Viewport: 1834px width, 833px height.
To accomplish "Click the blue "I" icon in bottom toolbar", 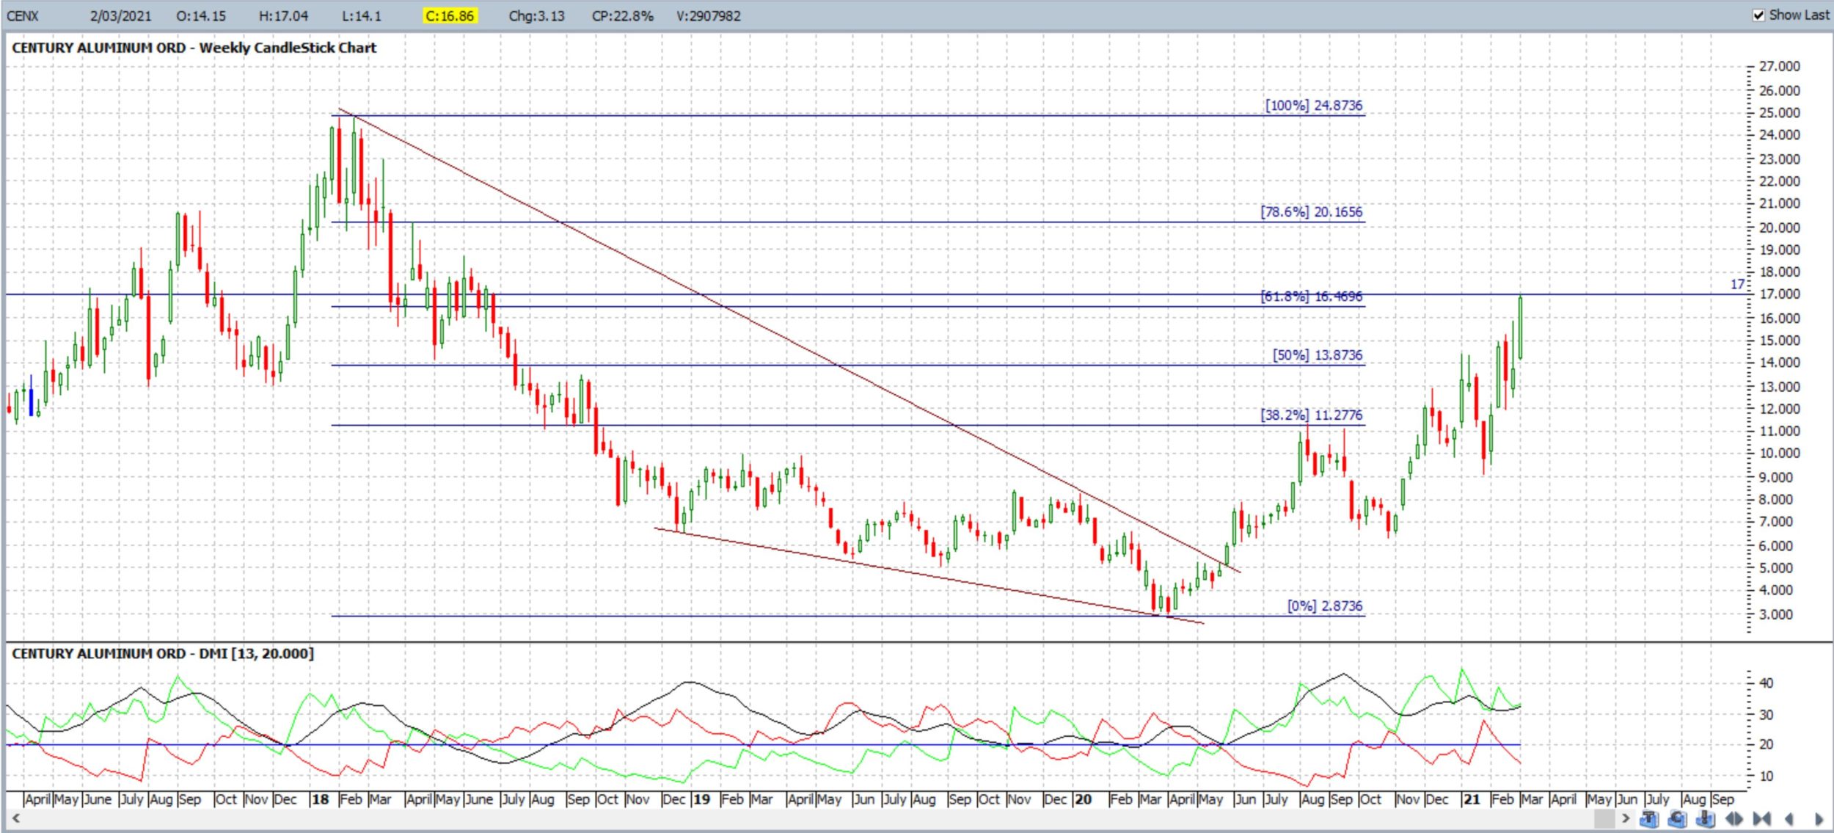I will coord(1705,818).
